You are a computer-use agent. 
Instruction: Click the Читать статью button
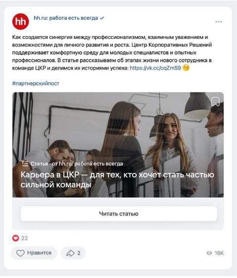[119, 214]
